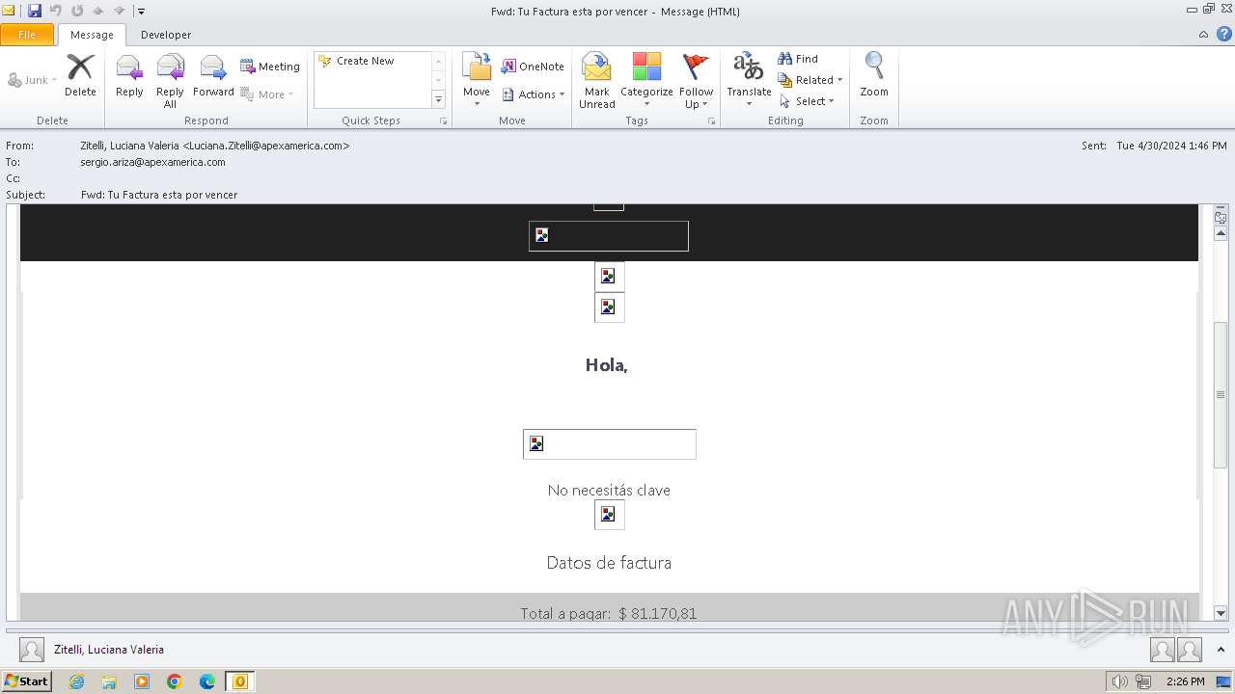Open the Quick Steps dialog launcher
1235x694 pixels.
click(x=444, y=121)
